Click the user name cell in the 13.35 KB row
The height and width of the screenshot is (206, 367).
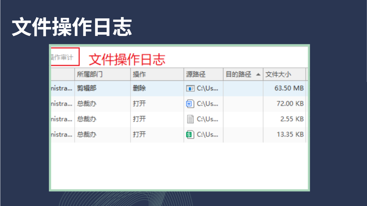pyautogui.click(x=63, y=135)
